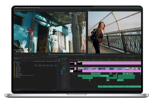Image resolution: width=156 pixels, height=109 pixels.
Task: Open the Apple menu
Action: 14,8
